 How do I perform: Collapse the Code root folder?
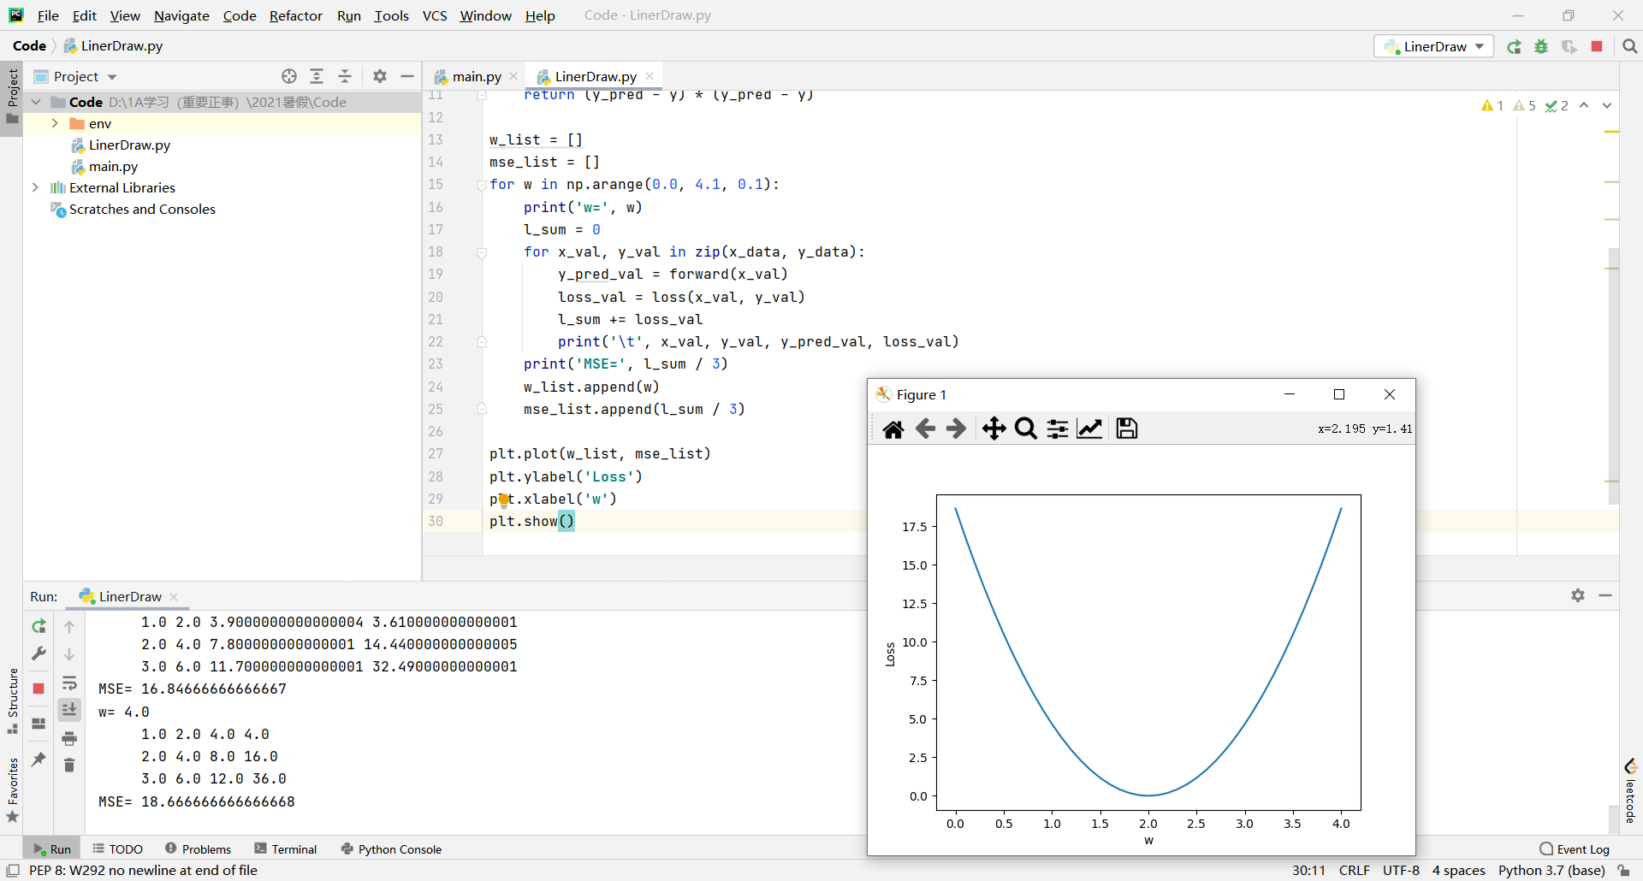36,102
